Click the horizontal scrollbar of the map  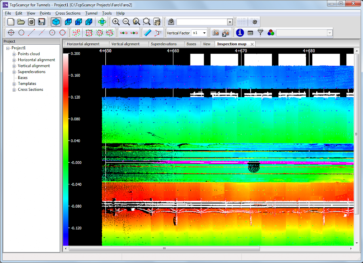(164, 249)
